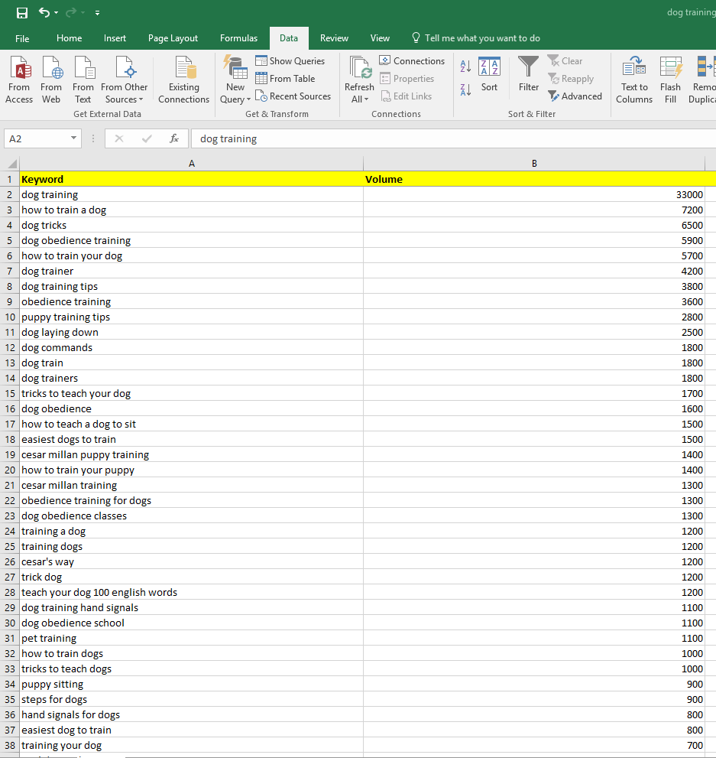This screenshot has width=716, height=758.
Task: Click Sort Z to A icon
Action: [x=466, y=90]
